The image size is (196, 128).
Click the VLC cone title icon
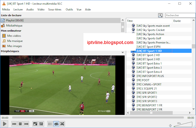pos(4,4)
